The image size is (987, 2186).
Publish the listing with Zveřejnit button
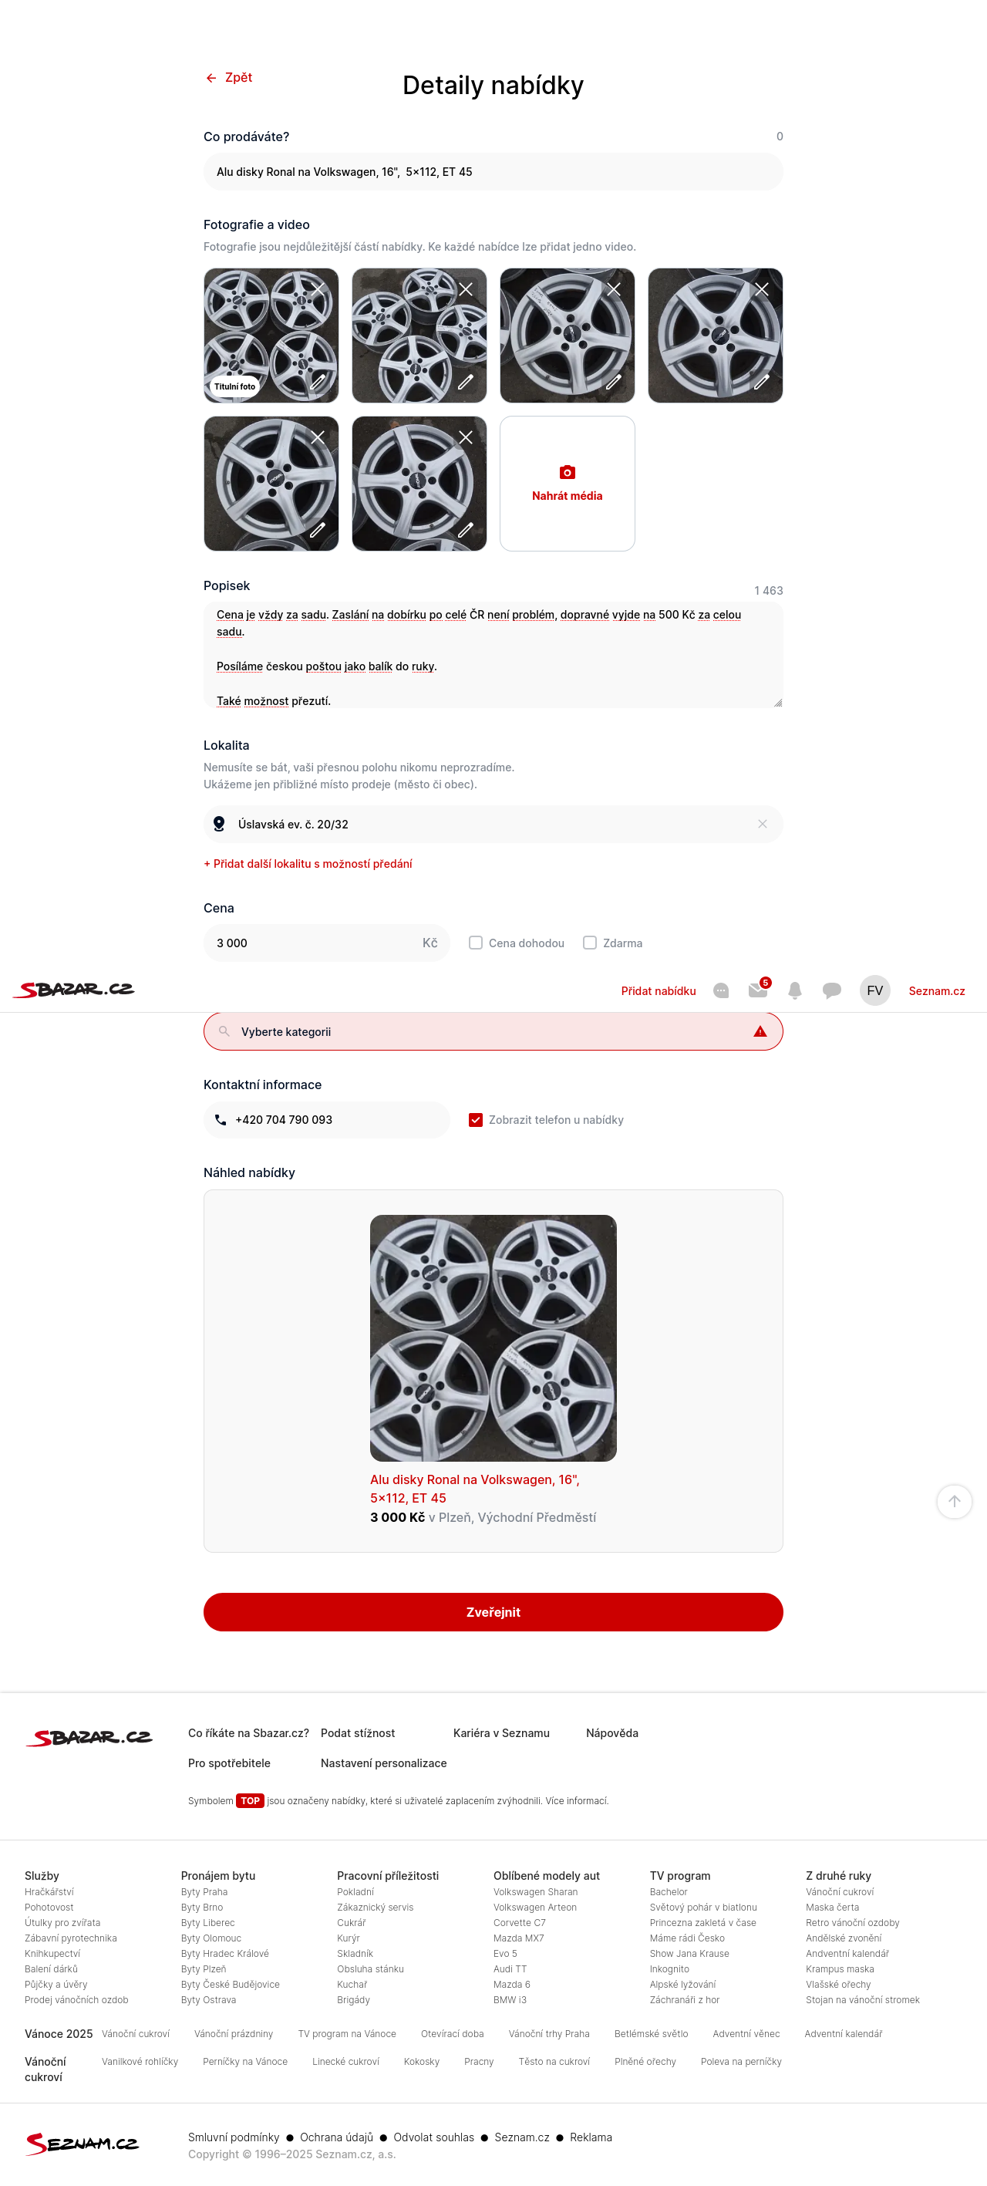tap(493, 1611)
